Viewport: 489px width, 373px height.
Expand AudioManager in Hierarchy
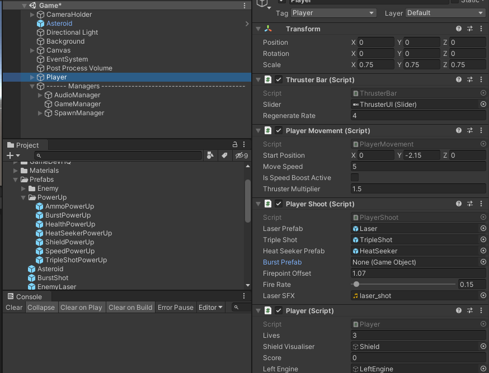(x=40, y=95)
